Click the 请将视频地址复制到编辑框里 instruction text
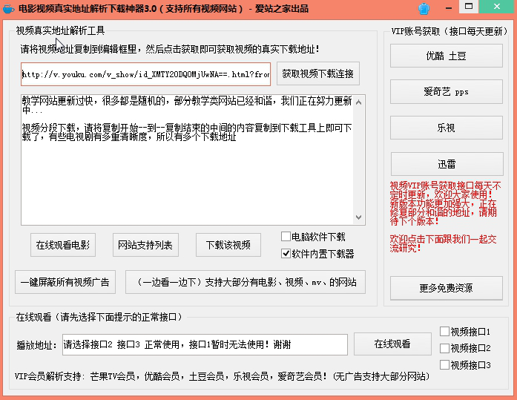Image resolution: width=517 pixels, height=400 pixels. [169, 49]
